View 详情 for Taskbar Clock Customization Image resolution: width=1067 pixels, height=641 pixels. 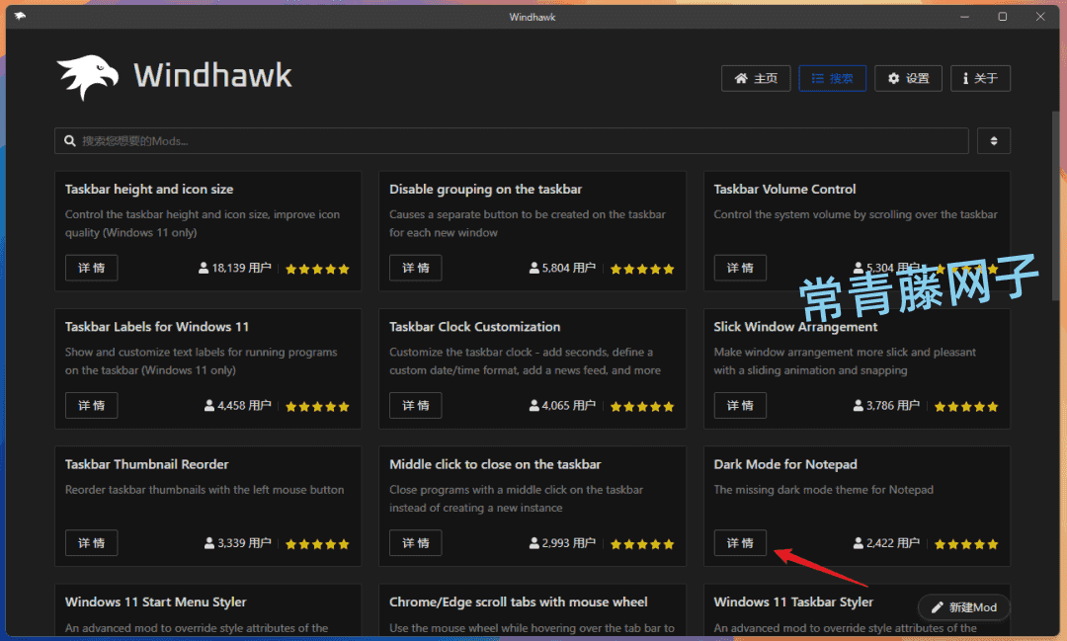pos(415,405)
